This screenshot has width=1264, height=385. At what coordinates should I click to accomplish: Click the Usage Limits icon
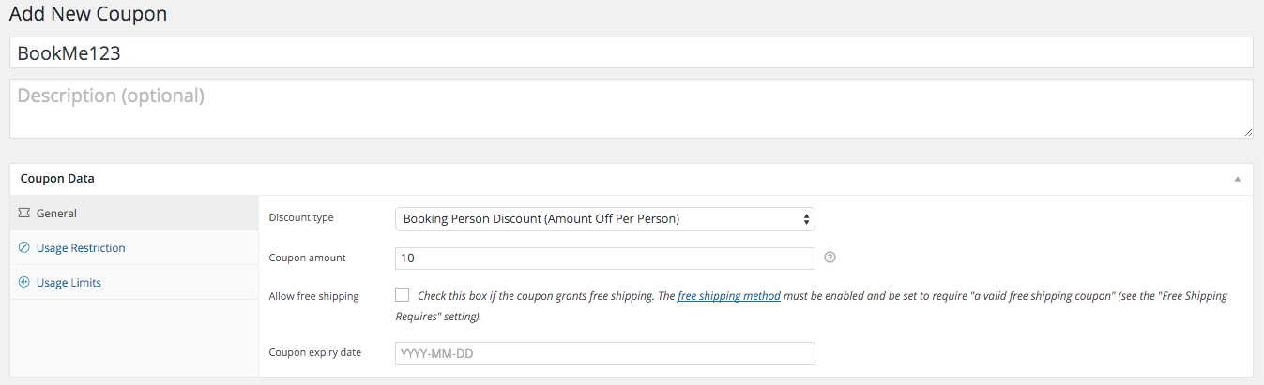24,283
